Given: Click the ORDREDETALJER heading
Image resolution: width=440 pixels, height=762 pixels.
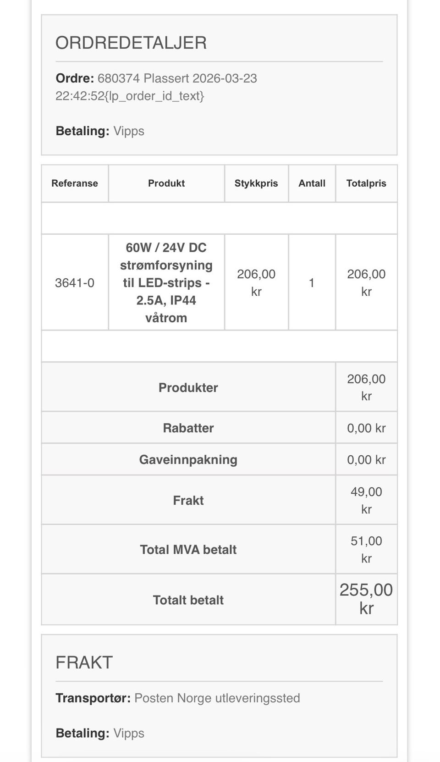Looking at the screenshot, I should click(131, 43).
